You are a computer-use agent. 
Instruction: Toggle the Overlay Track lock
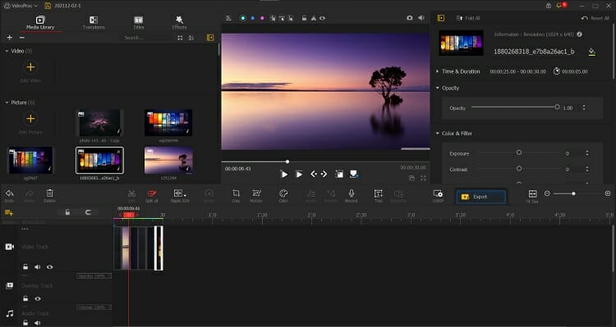coord(25,299)
